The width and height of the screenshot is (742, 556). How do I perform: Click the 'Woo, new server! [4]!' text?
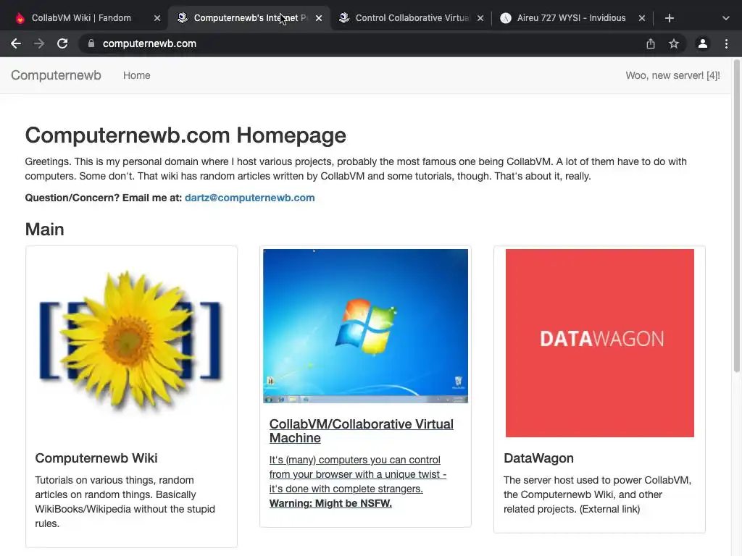click(x=672, y=75)
